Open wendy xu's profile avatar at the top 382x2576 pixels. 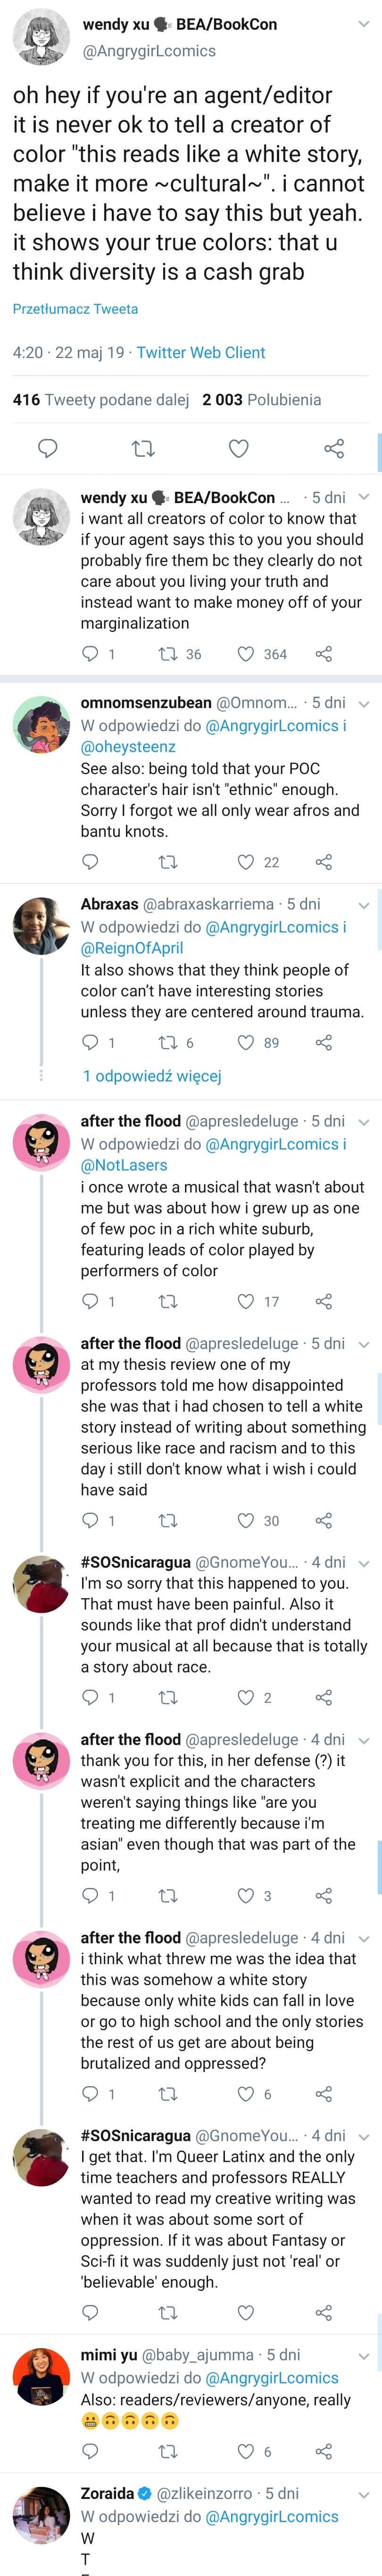pyautogui.click(x=41, y=37)
